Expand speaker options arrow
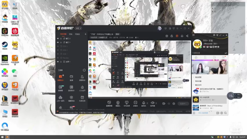The width and height of the screenshot is (247, 139). click(x=156, y=103)
